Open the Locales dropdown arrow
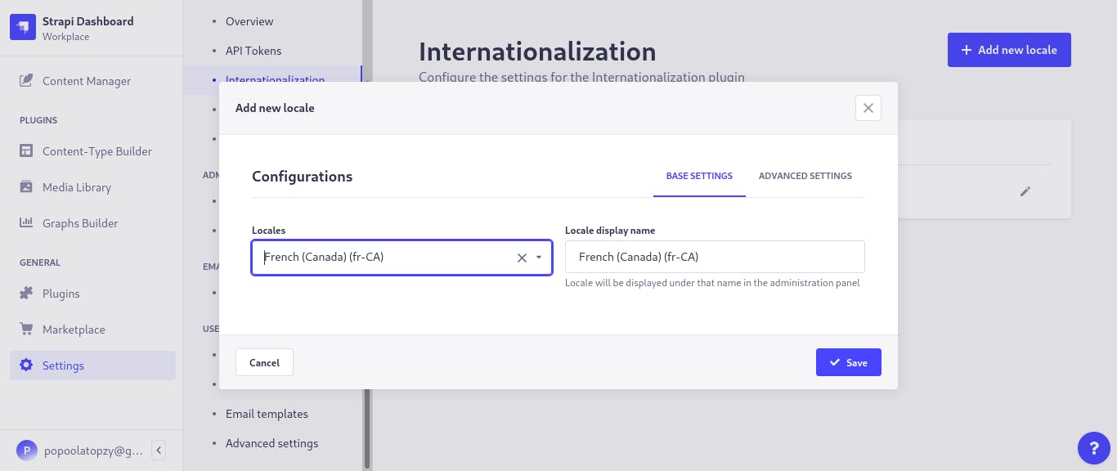 pyautogui.click(x=538, y=258)
